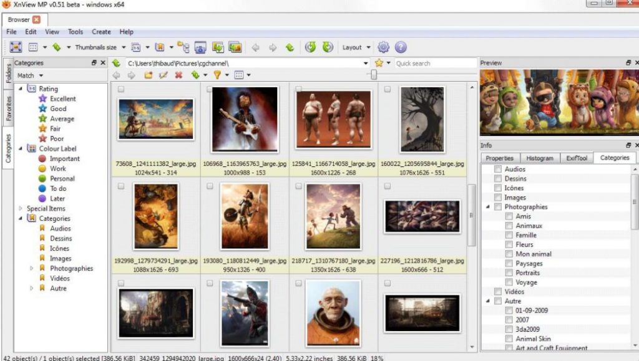Click the browser forward arrow below address
Screen dimensions: 639x361
(131, 75)
